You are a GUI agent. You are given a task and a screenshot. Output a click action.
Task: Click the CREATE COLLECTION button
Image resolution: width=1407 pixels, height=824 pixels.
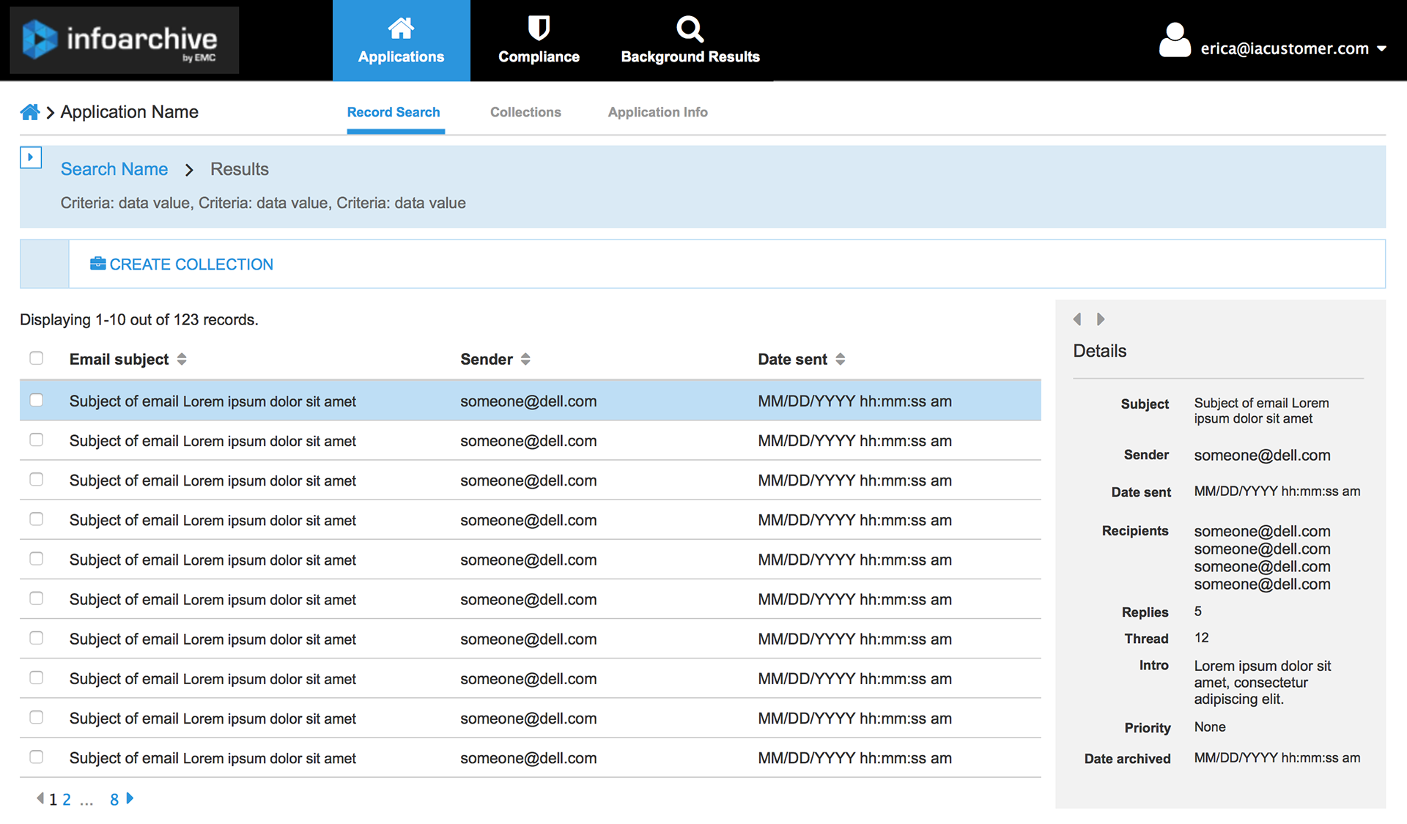(x=182, y=264)
